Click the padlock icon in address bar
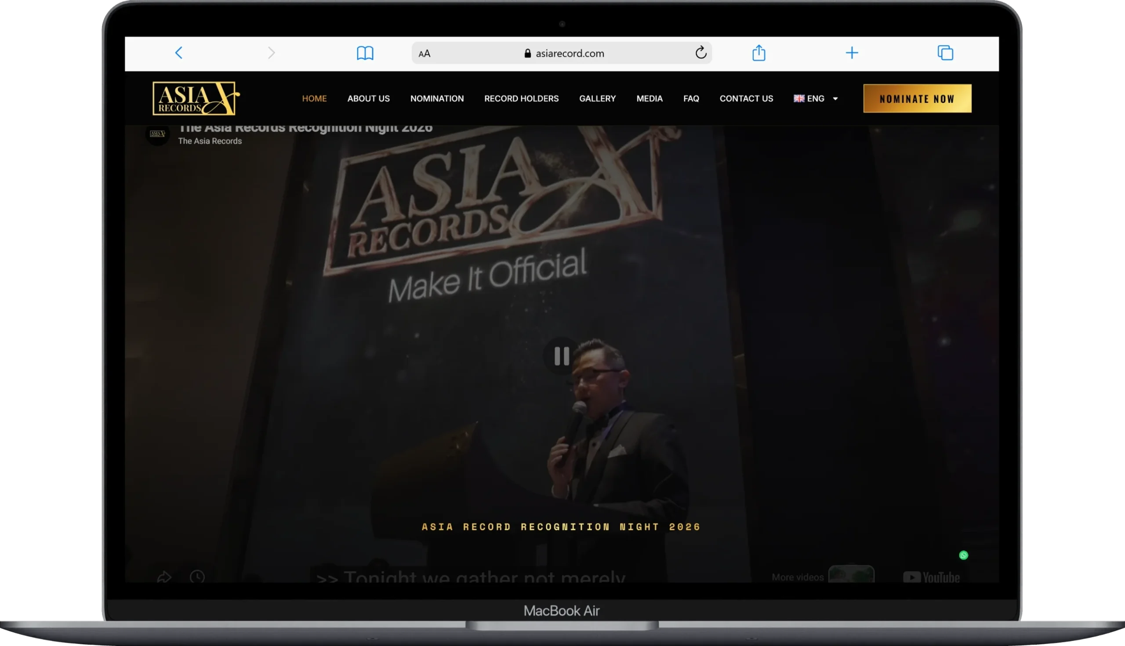 [527, 53]
